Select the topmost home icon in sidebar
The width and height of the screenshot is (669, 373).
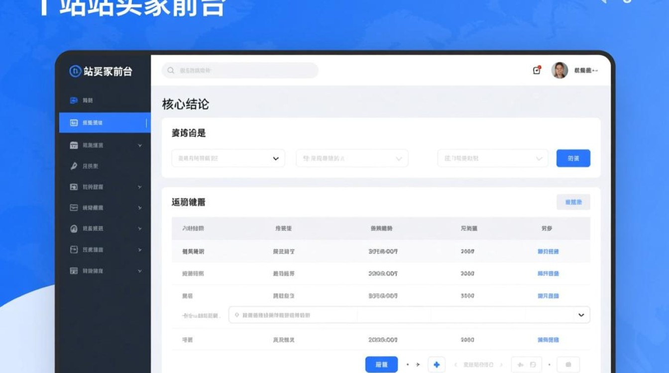coord(75,100)
